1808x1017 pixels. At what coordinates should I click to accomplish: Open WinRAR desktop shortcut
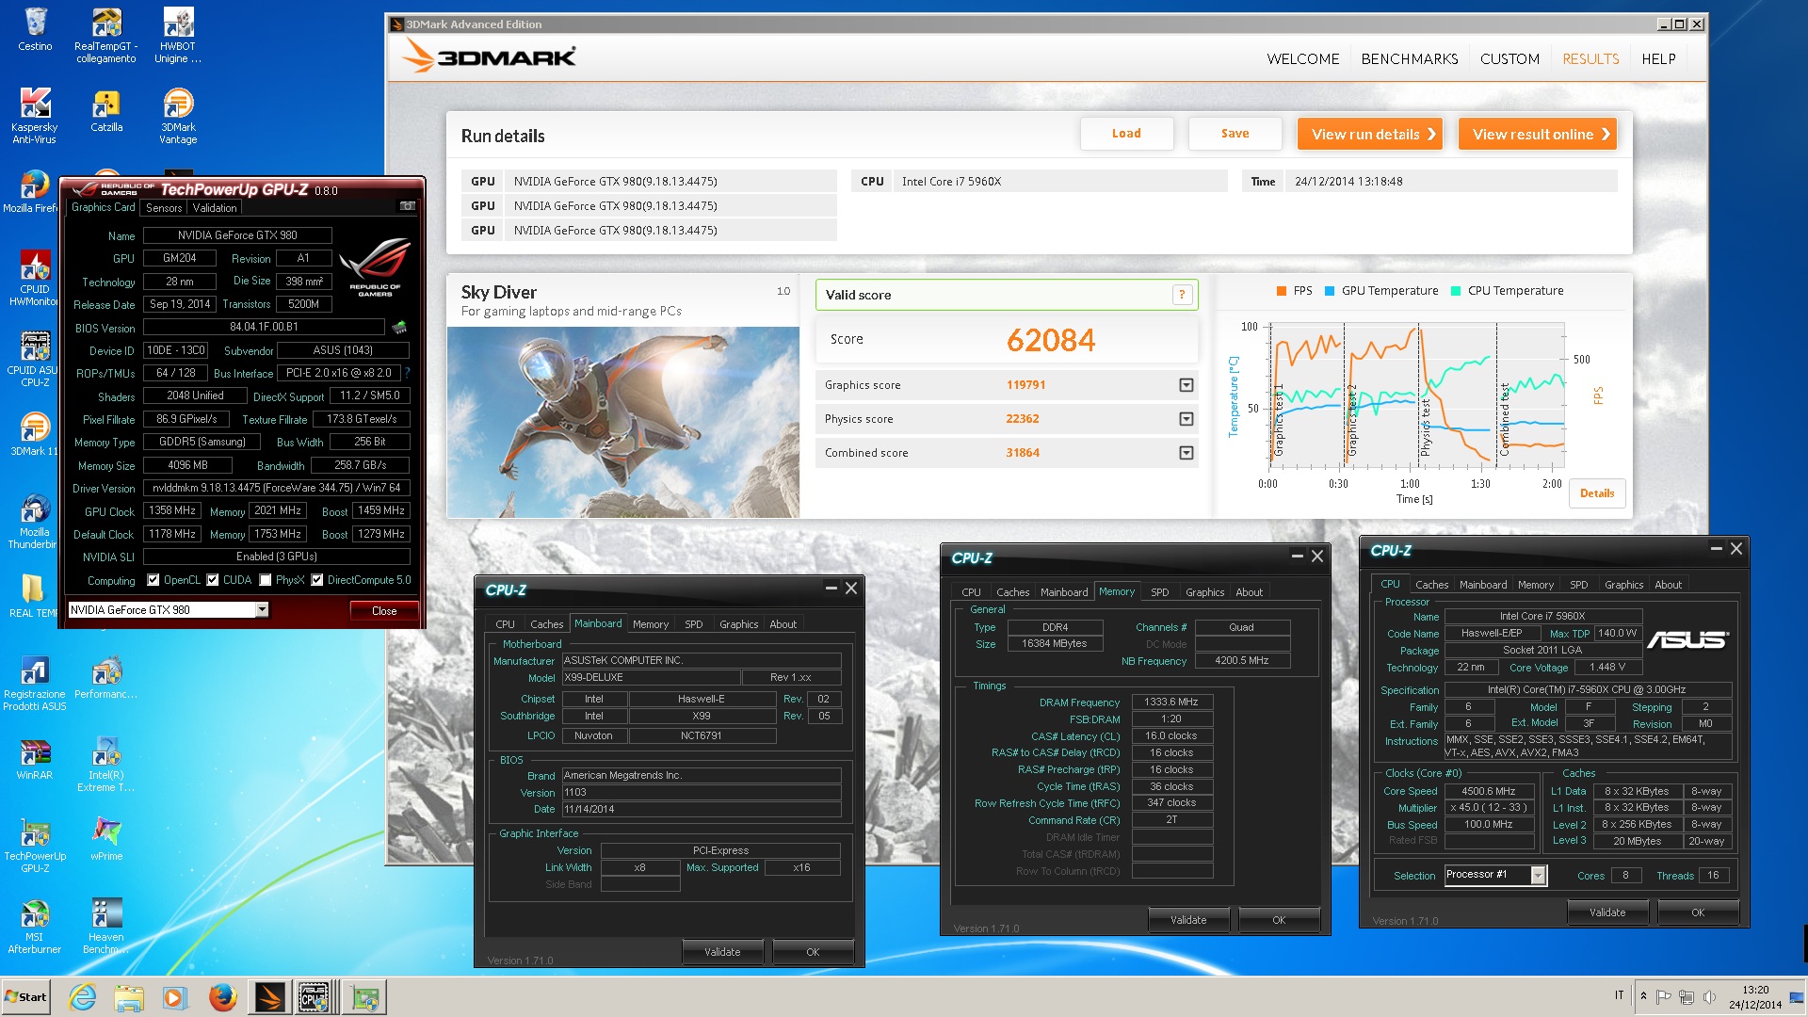pyautogui.click(x=35, y=758)
